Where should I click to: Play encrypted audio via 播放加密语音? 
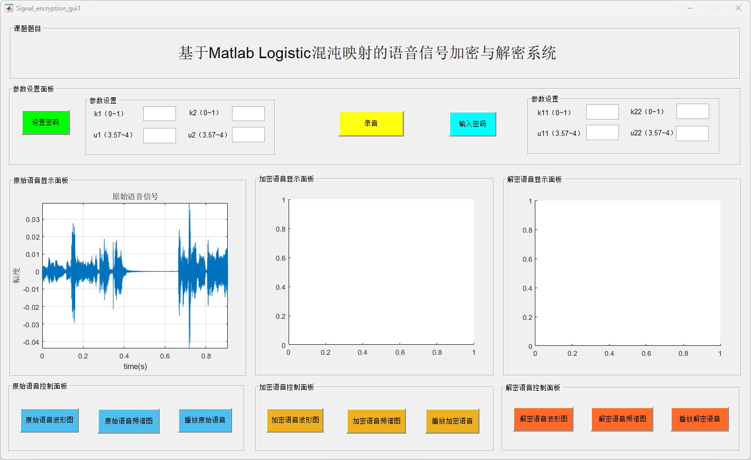click(x=452, y=421)
